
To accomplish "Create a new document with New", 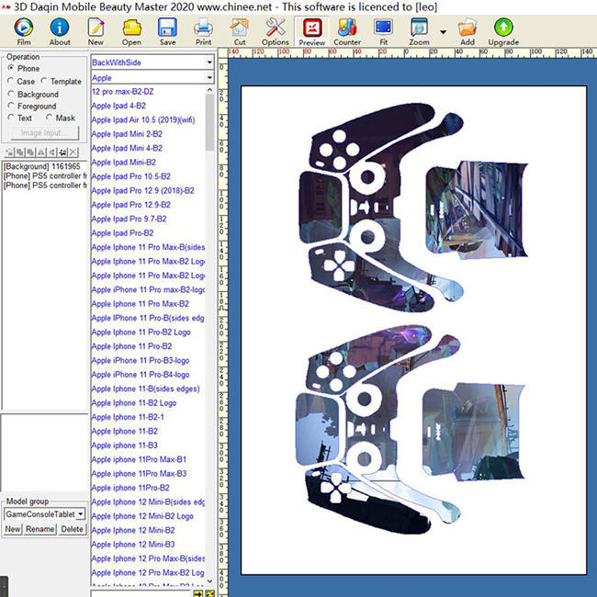I will (x=96, y=30).
